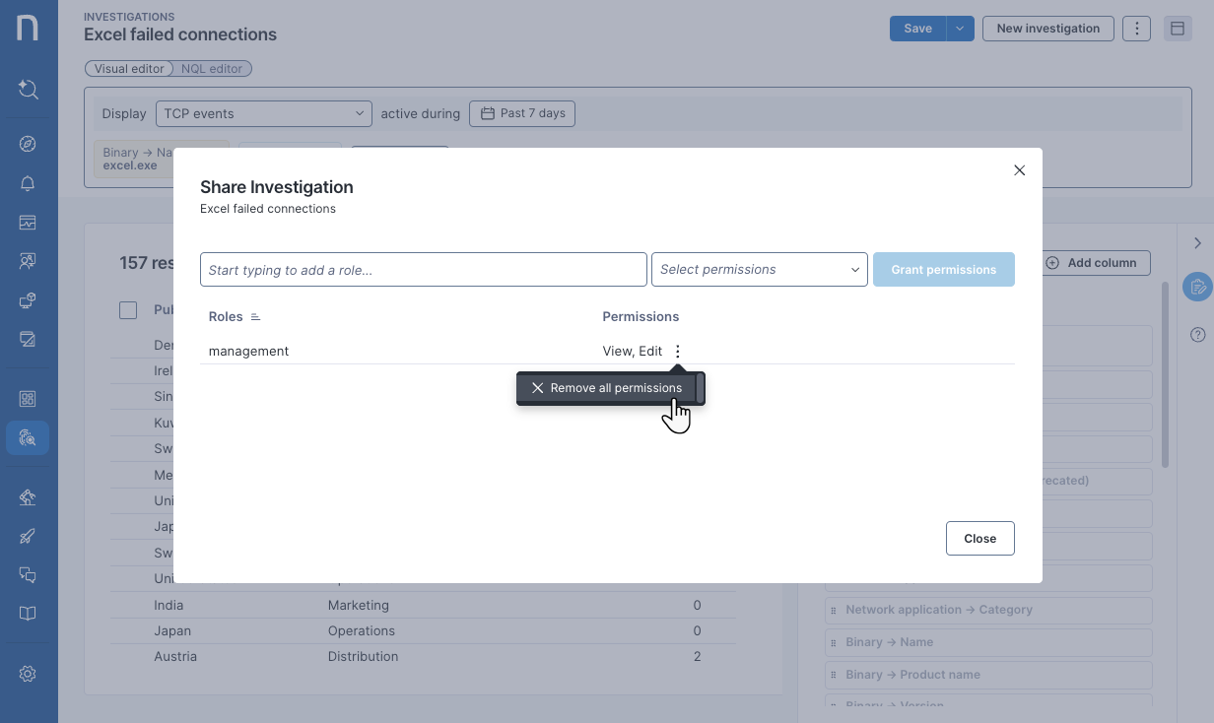The image size is (1214, 723).
Task: Open the TCP events dropdown
Action: [x=263, y=113]
